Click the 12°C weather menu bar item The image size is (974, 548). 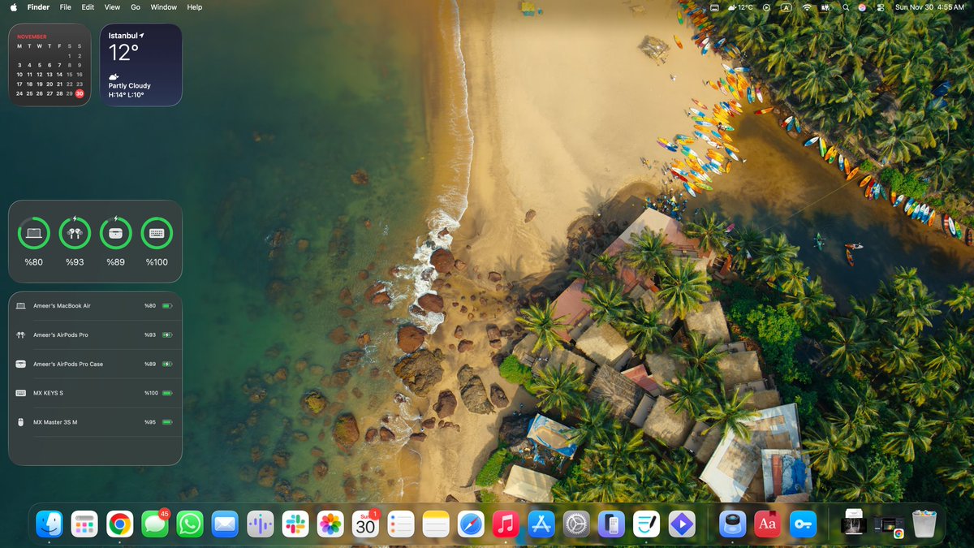pos(740,6)
